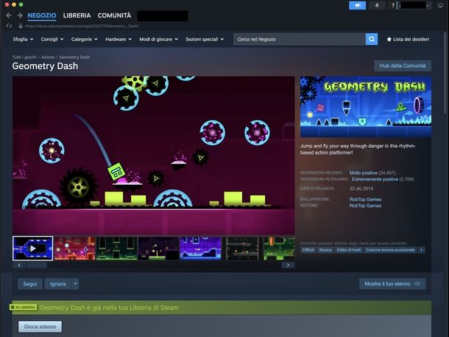Open Molto positive recent reviews
Viewport: 449px width, 337px height.
point(364,173)
